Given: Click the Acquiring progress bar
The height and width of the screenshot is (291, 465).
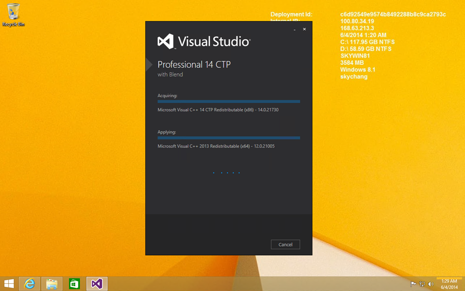Looking at the screenshot, I should point(229,101).
